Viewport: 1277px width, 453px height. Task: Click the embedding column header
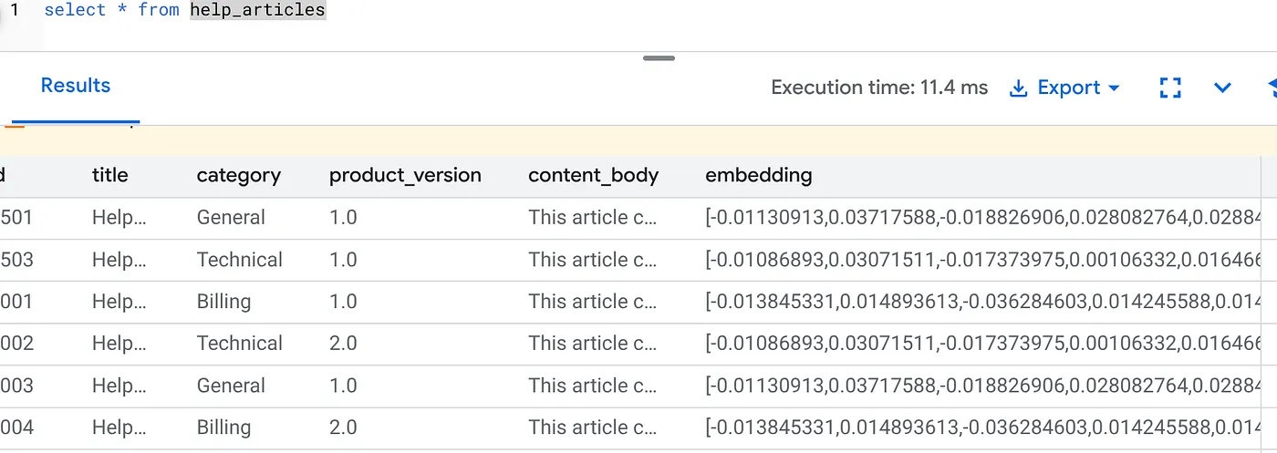point(758,175)
